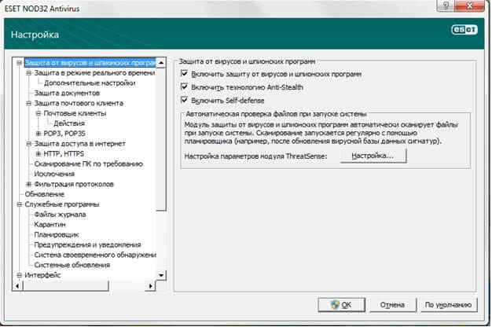Collapse Защита почтового клиента node

click(x=28, y=103)
